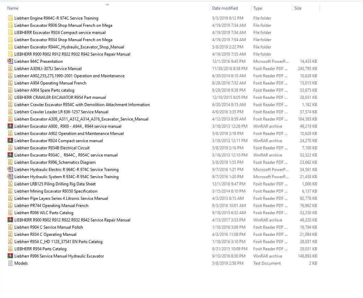Click folder icon of LIEBHERR R900 R902 R912 Service Repair Manual folder
Viewport: 363px width, 298px height.
(x=10, y=54)
